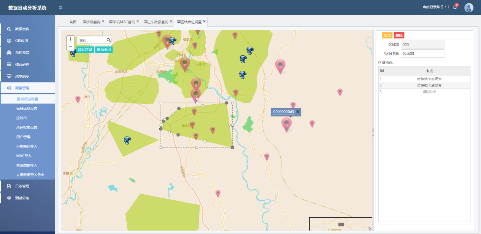Expand the 数据查询 sidebar menu

coord(27,29)
